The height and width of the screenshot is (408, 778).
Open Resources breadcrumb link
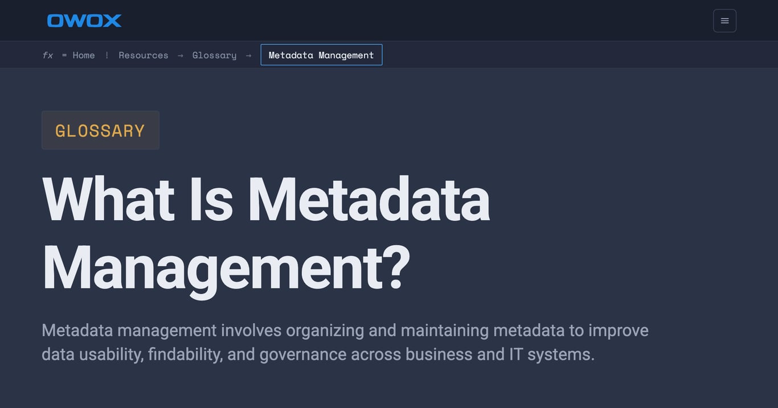(144, 55)
